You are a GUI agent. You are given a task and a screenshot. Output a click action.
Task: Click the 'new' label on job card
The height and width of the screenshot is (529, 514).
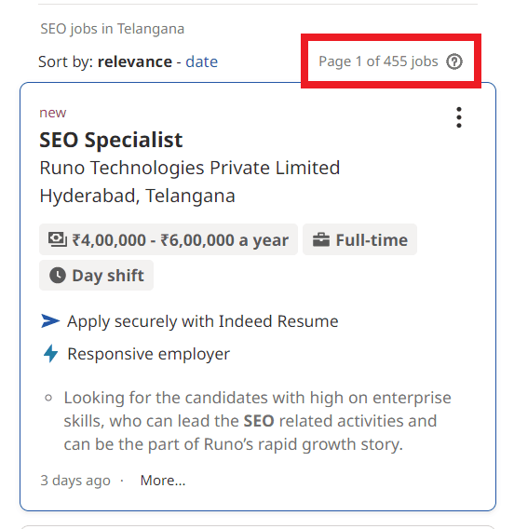(53, 113)
